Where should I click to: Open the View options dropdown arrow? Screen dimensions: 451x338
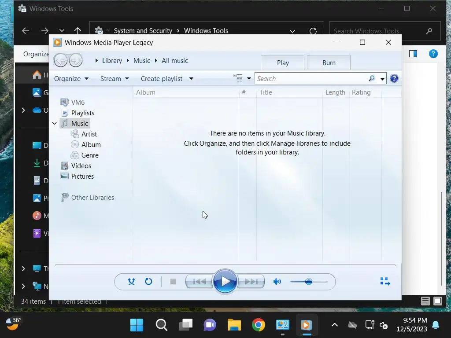[x=249, y=78]
